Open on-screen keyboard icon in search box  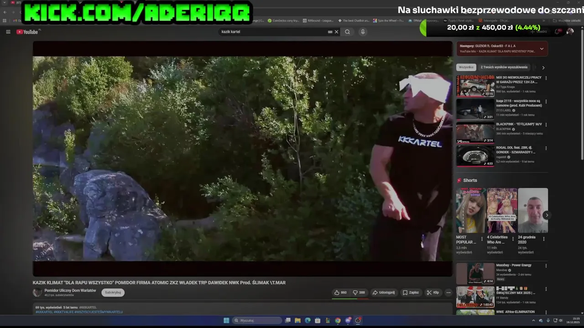(x=330, y=32)
